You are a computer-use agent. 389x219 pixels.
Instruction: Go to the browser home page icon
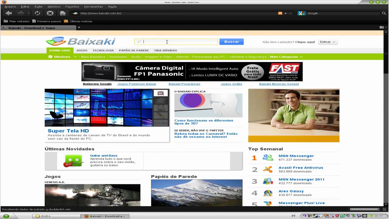point(63,13)
